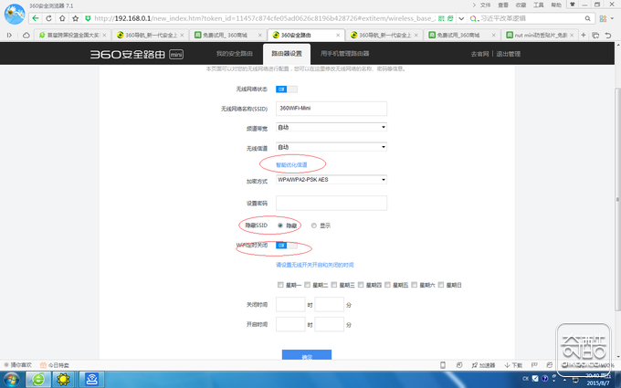The height and width of the screenshot is (388, 621).
Task: Click the 360 browser taskbar icon
Action: tap(38, 379)
